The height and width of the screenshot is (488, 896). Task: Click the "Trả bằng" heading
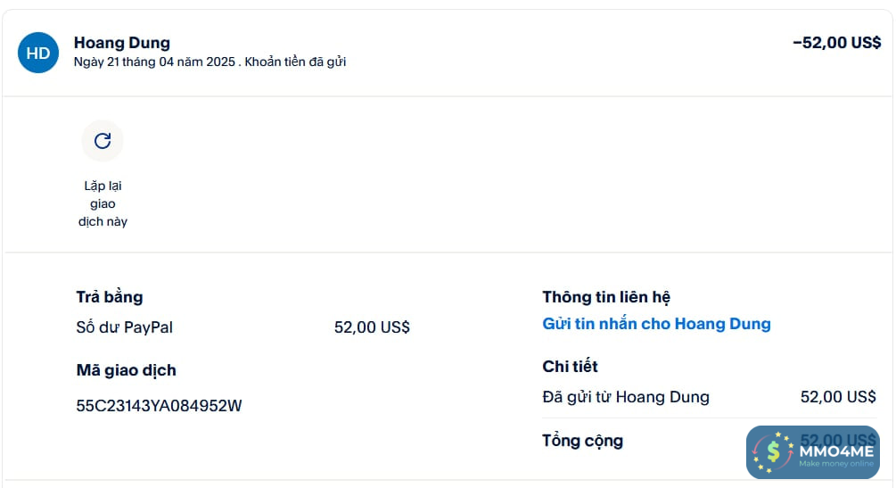[x=110, y=297]
